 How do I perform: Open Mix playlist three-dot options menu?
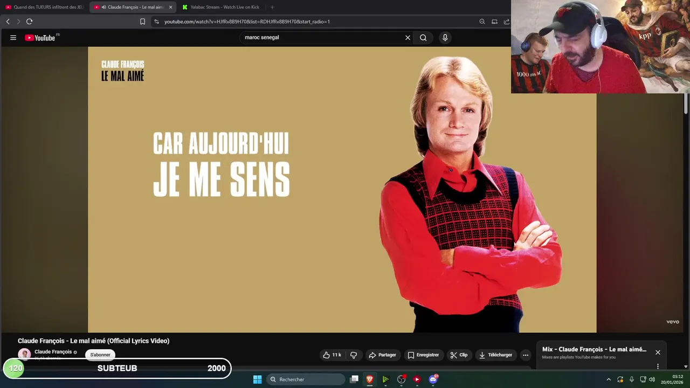[x=658, y=366]
